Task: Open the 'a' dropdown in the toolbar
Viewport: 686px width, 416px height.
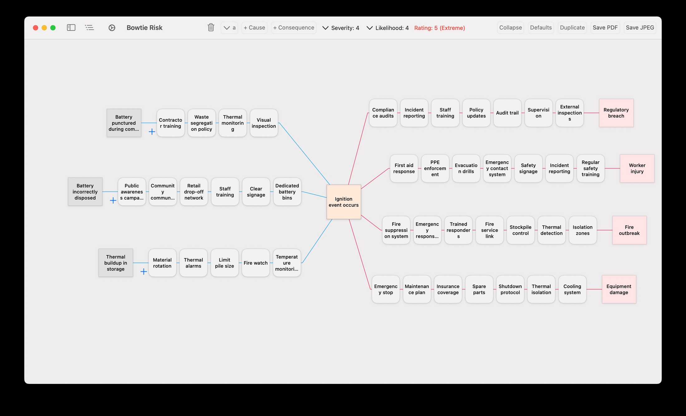Action: click(x=229, y=27)
